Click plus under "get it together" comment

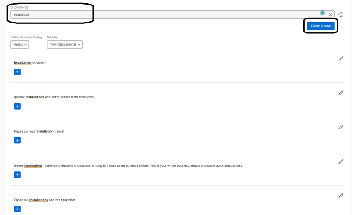tap(18, 209)
